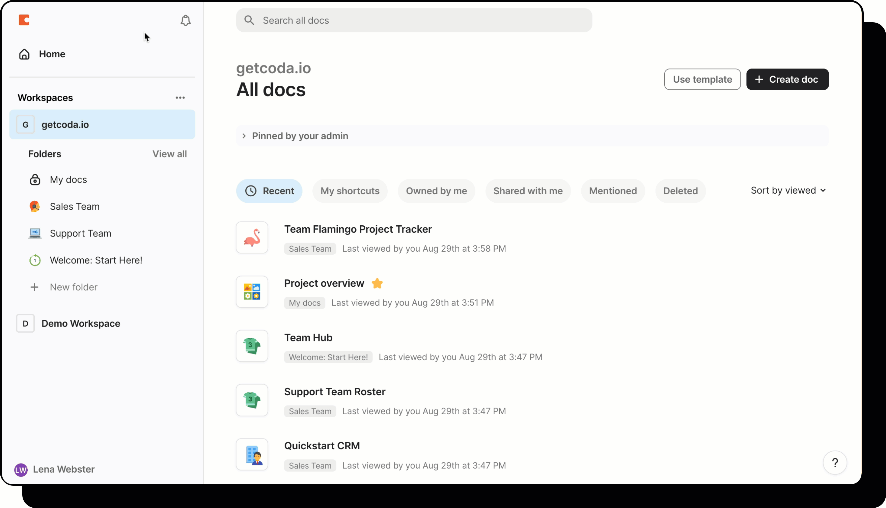Open the Support Team folder

click(81, 233)
